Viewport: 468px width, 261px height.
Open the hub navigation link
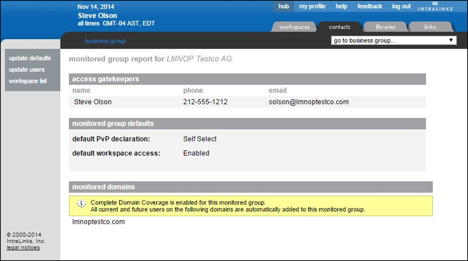pyautogui.click(x=284, y=6)
